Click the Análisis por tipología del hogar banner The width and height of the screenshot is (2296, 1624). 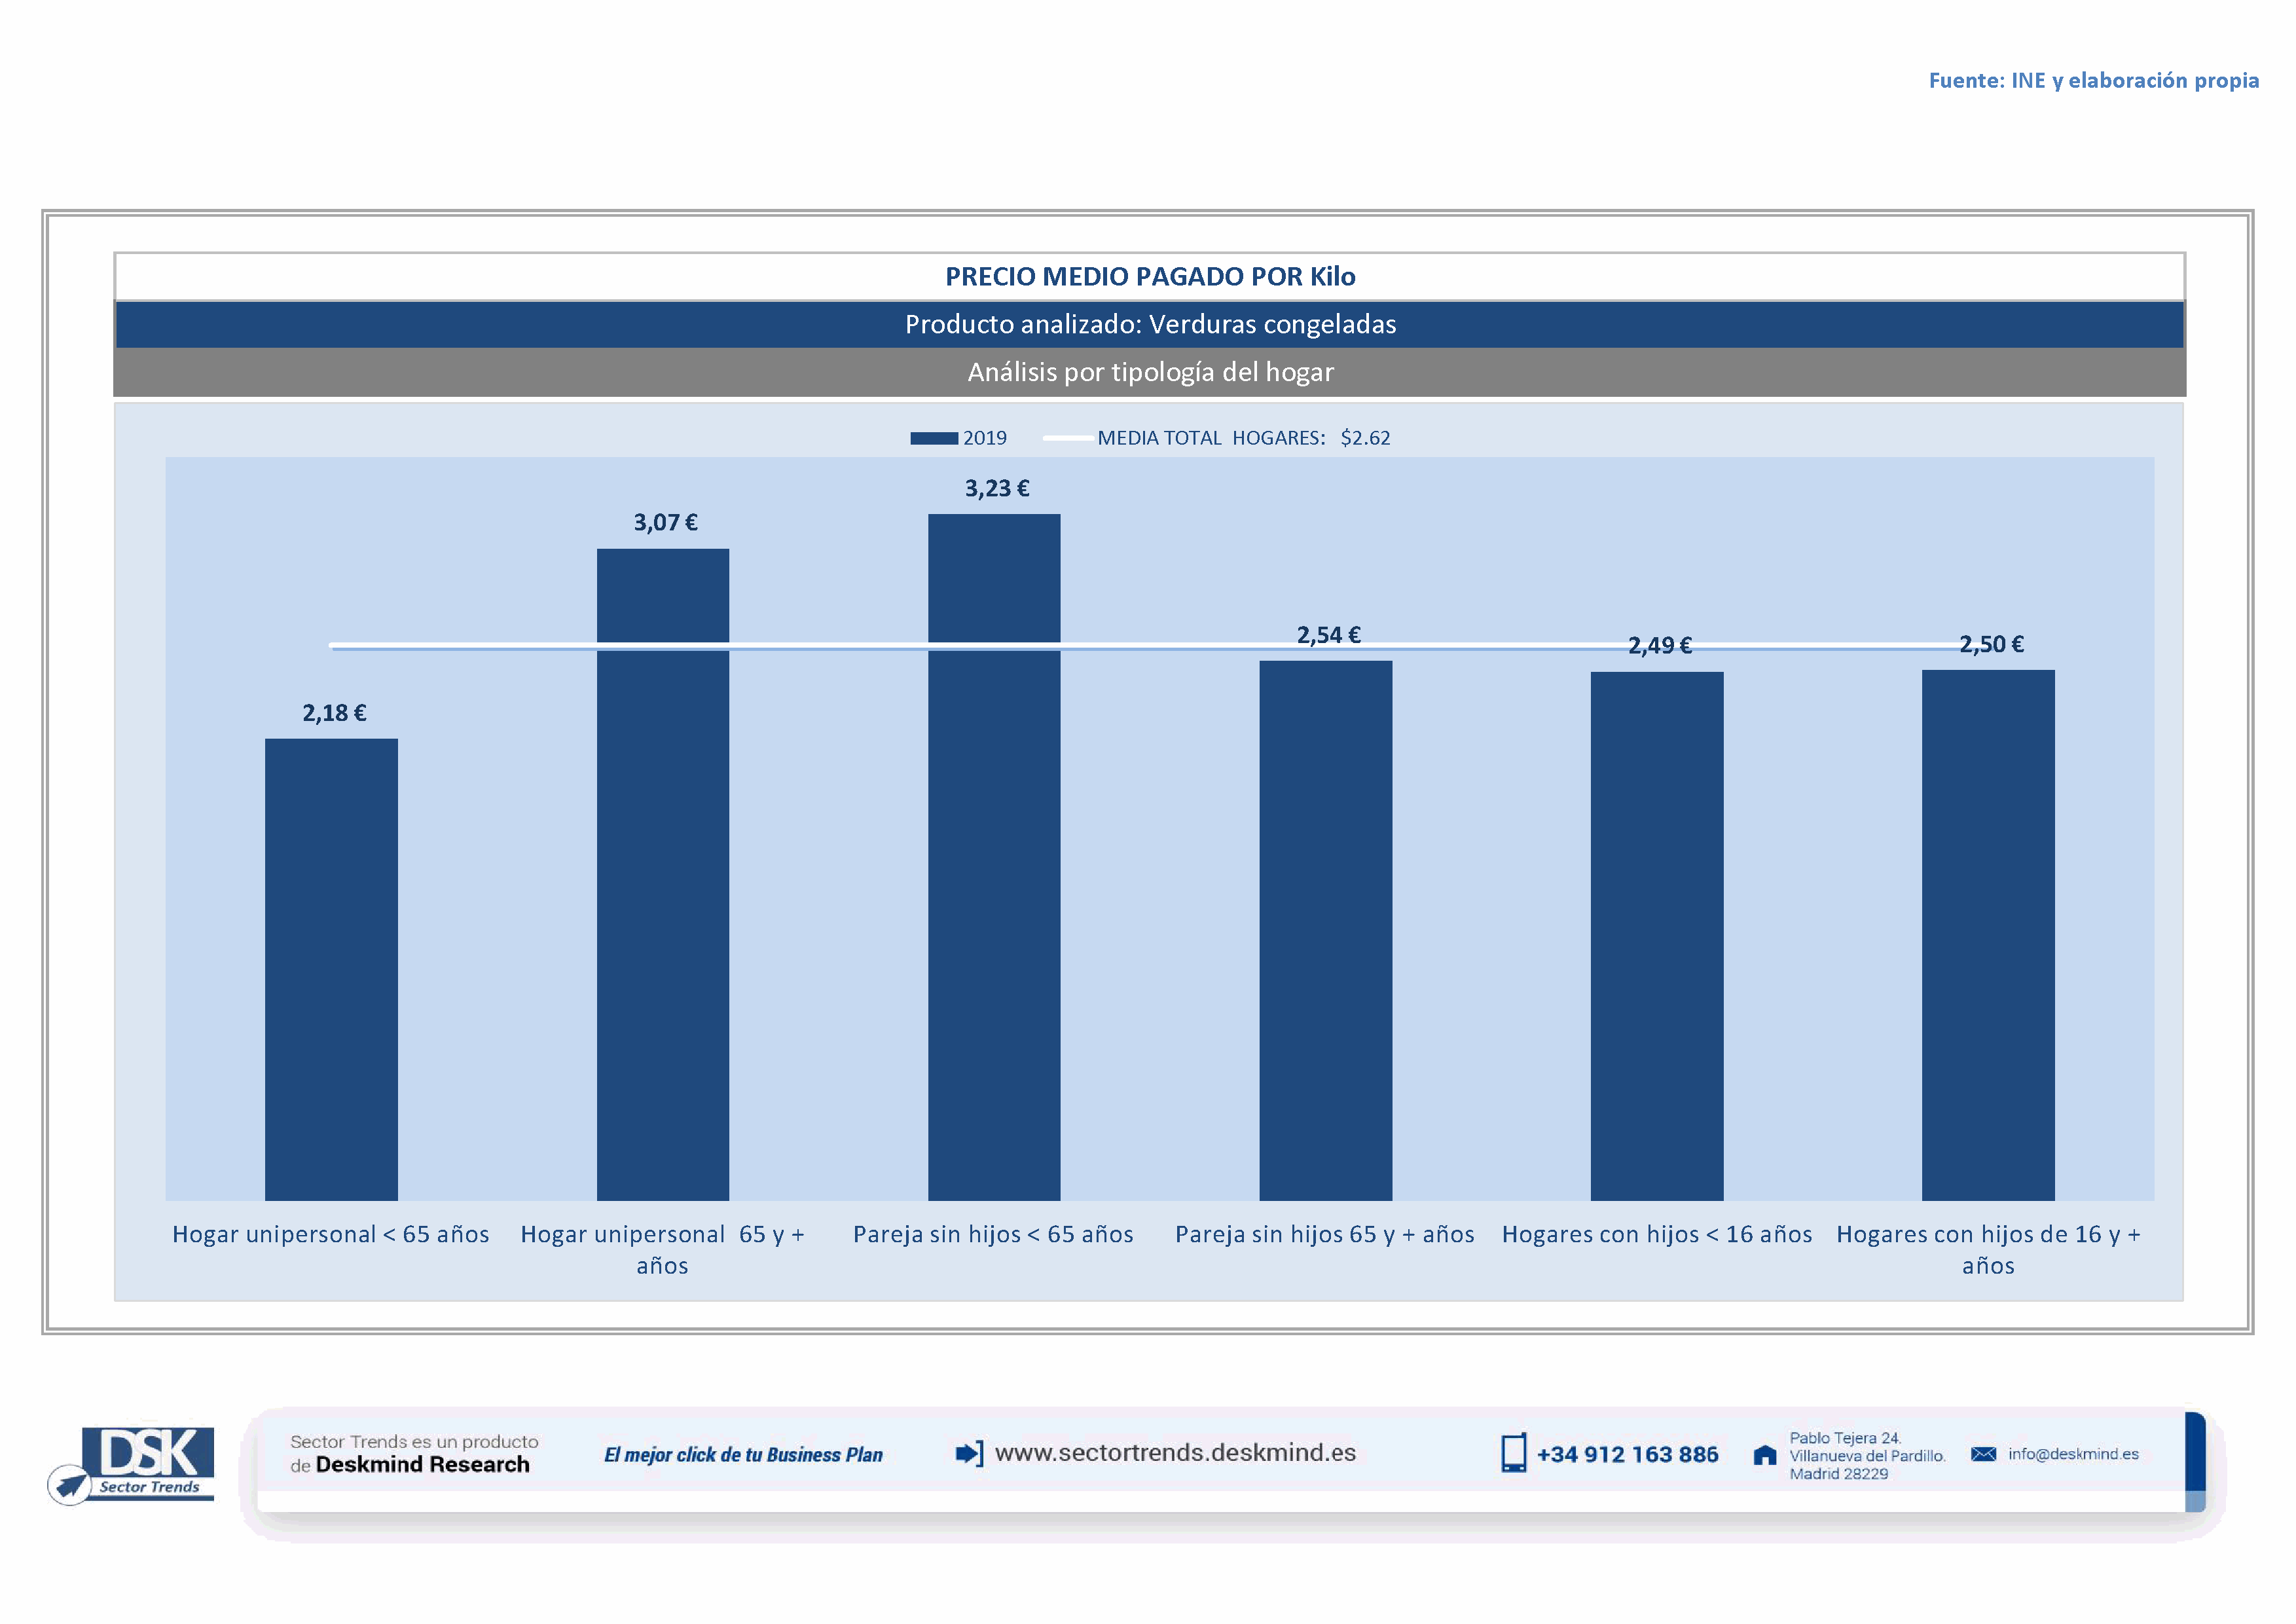[1150, 372]
